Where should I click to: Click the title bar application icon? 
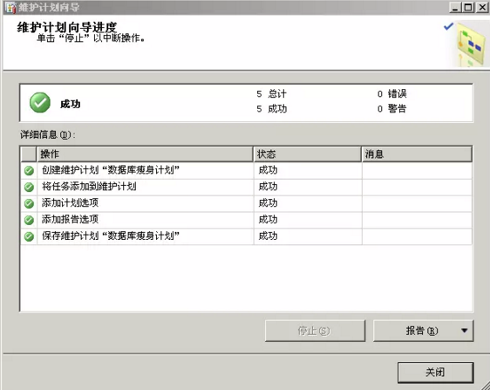point(10,8)
